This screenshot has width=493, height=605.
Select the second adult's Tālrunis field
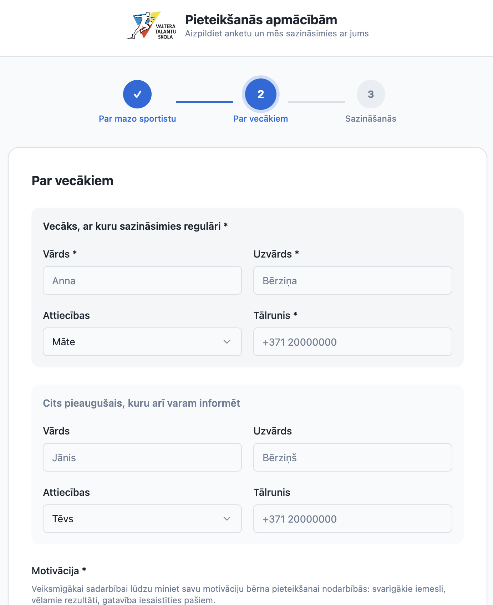[x=353, y=519]
